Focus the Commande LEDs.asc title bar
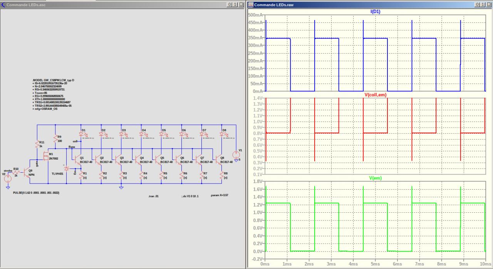493x269 pixels. (x=123, y=4)
